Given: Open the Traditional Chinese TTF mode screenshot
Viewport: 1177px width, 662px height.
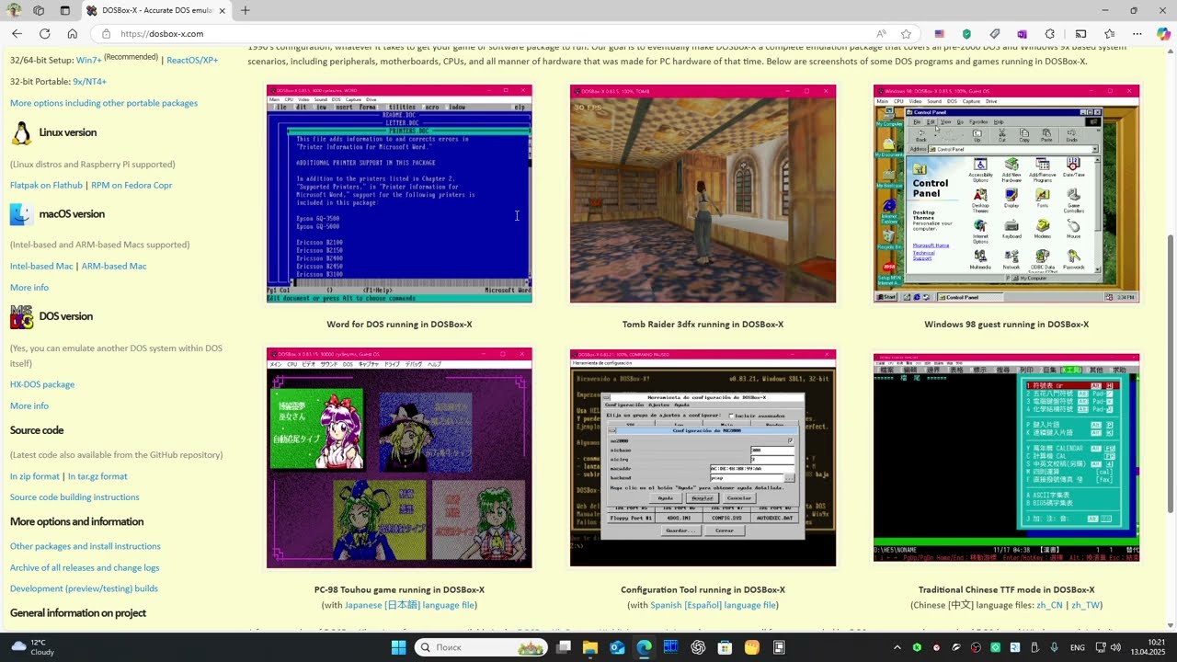Looking at the screenshot, I should coord(1006,458).
